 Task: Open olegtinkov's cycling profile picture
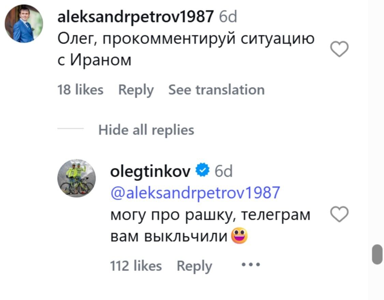(x=76, y=178)
